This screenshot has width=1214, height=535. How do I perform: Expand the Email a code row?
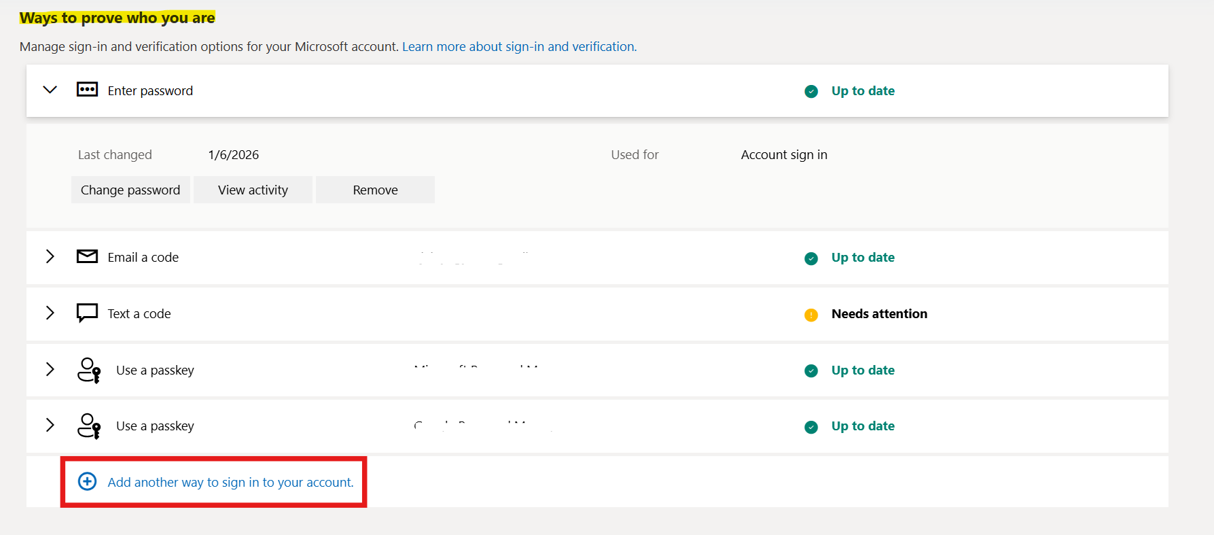(50, 256)
